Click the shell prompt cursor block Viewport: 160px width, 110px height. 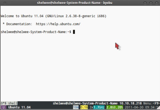click(74, 32)
